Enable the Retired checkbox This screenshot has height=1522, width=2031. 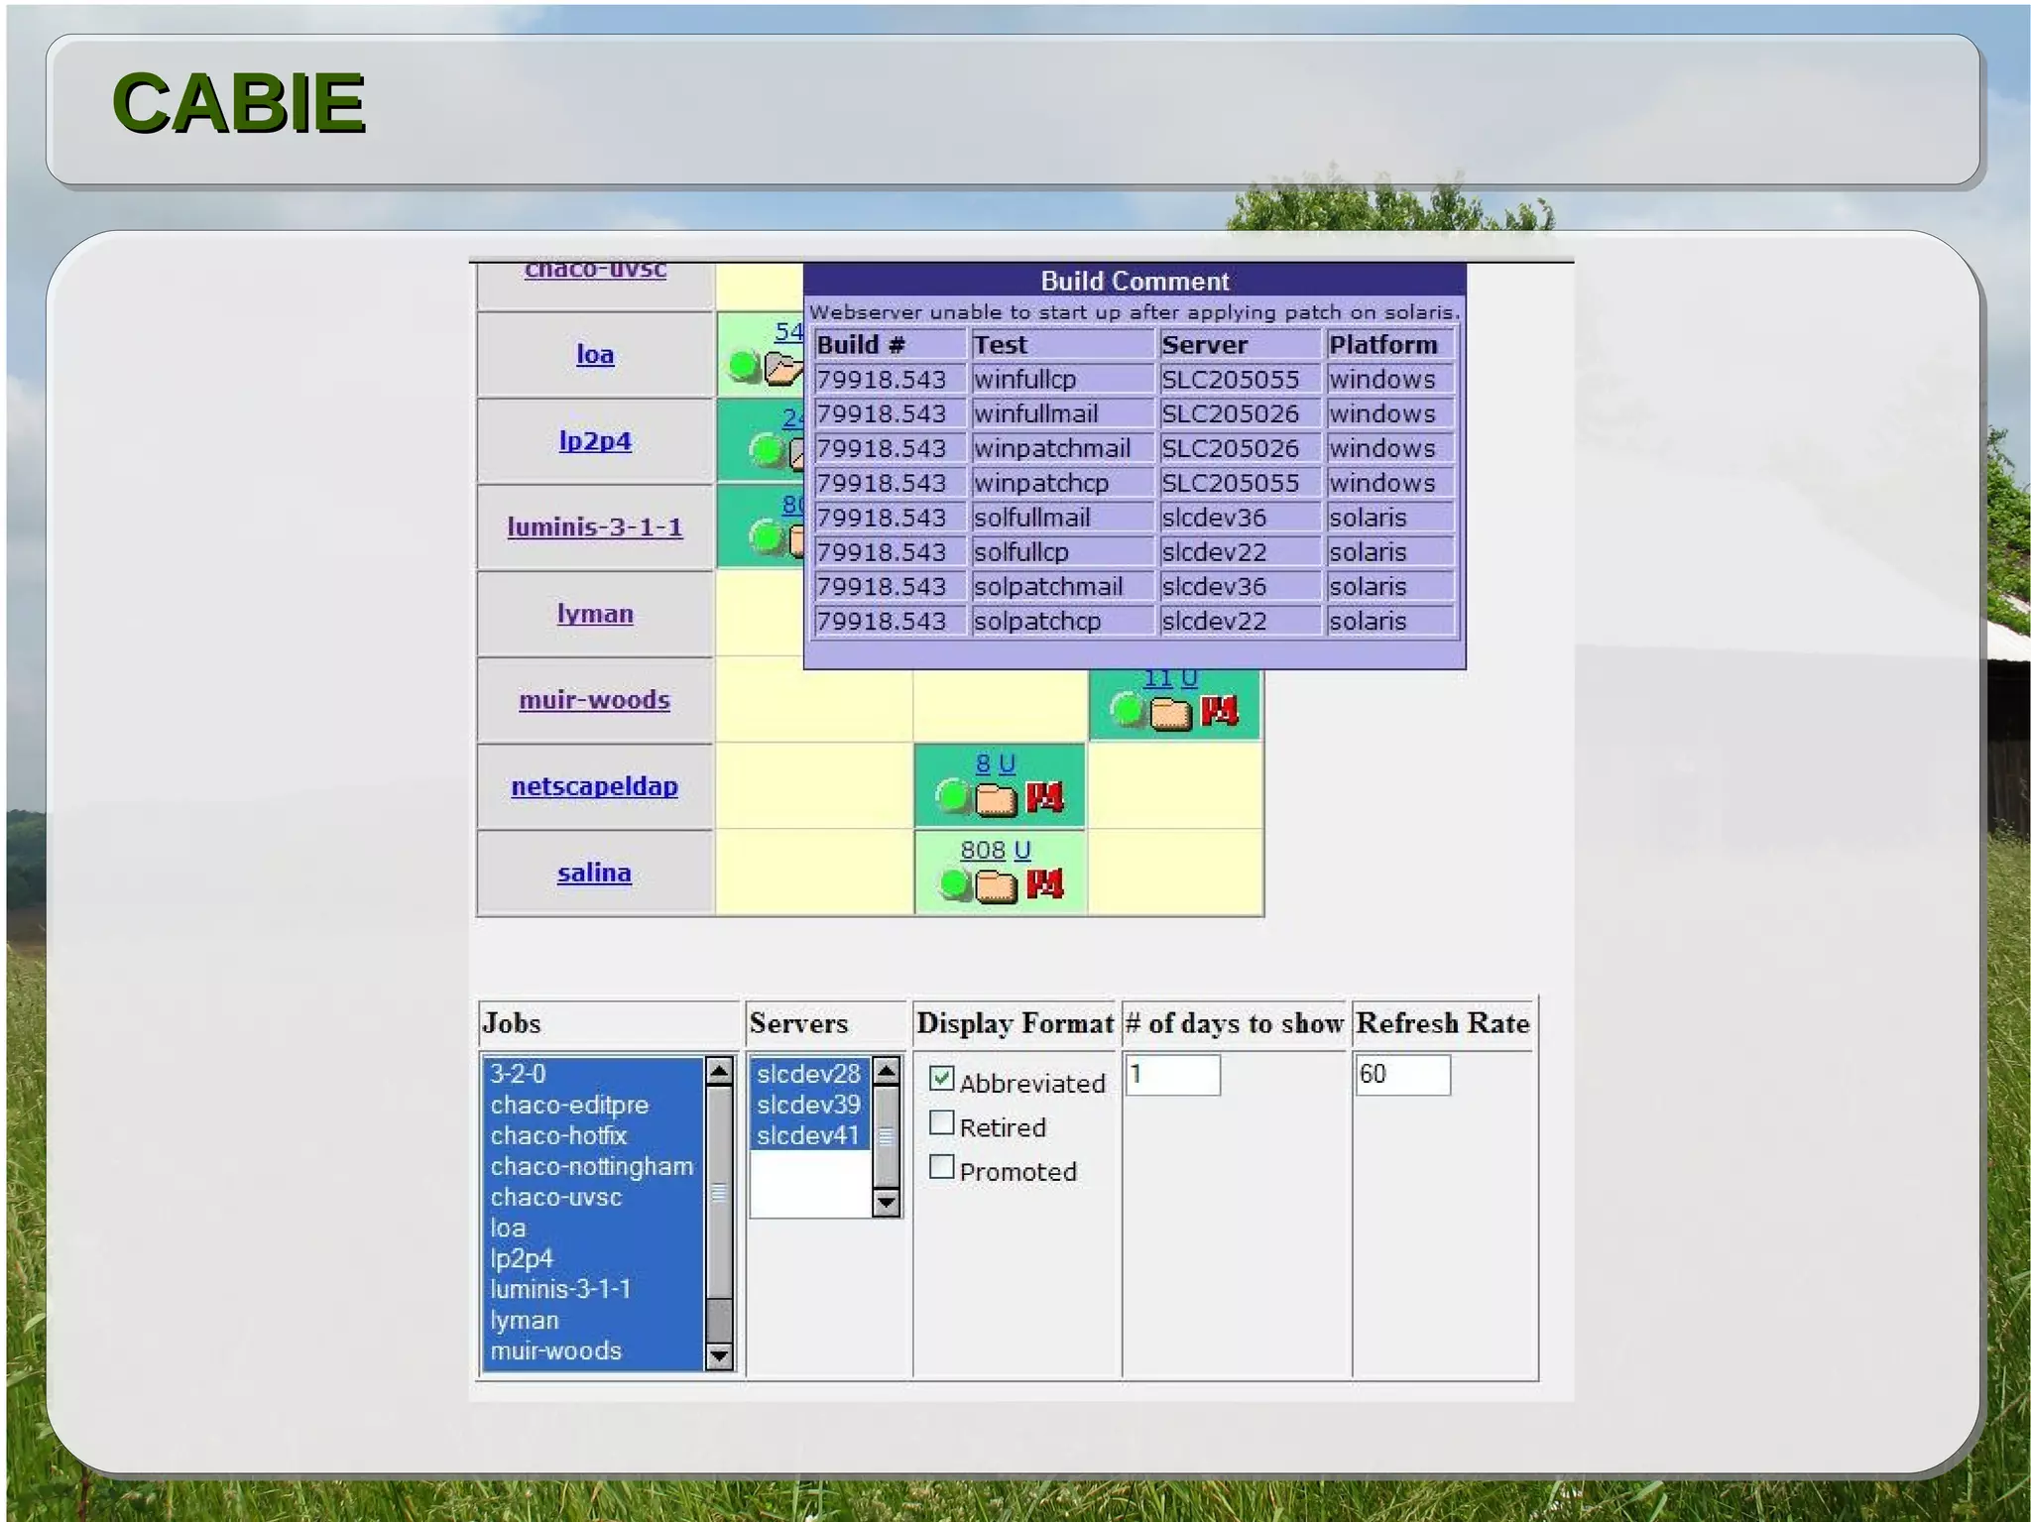[x=941, y=1123]
